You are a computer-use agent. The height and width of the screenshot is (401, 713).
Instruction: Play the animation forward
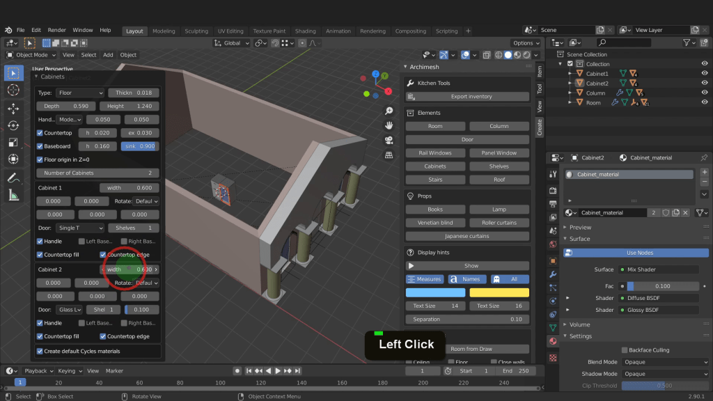pos(278,371)
